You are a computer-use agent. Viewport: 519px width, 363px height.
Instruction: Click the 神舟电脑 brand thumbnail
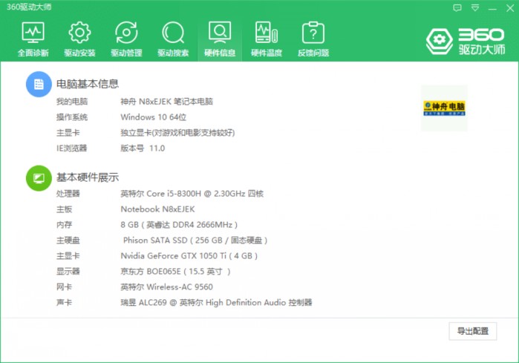pyautogui.click(x=444, y=108)
